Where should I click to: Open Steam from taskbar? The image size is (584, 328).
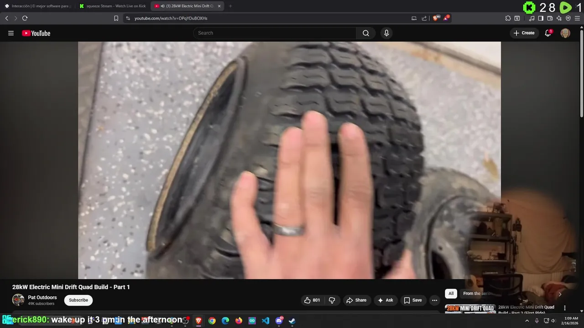[x=292, y=321]
